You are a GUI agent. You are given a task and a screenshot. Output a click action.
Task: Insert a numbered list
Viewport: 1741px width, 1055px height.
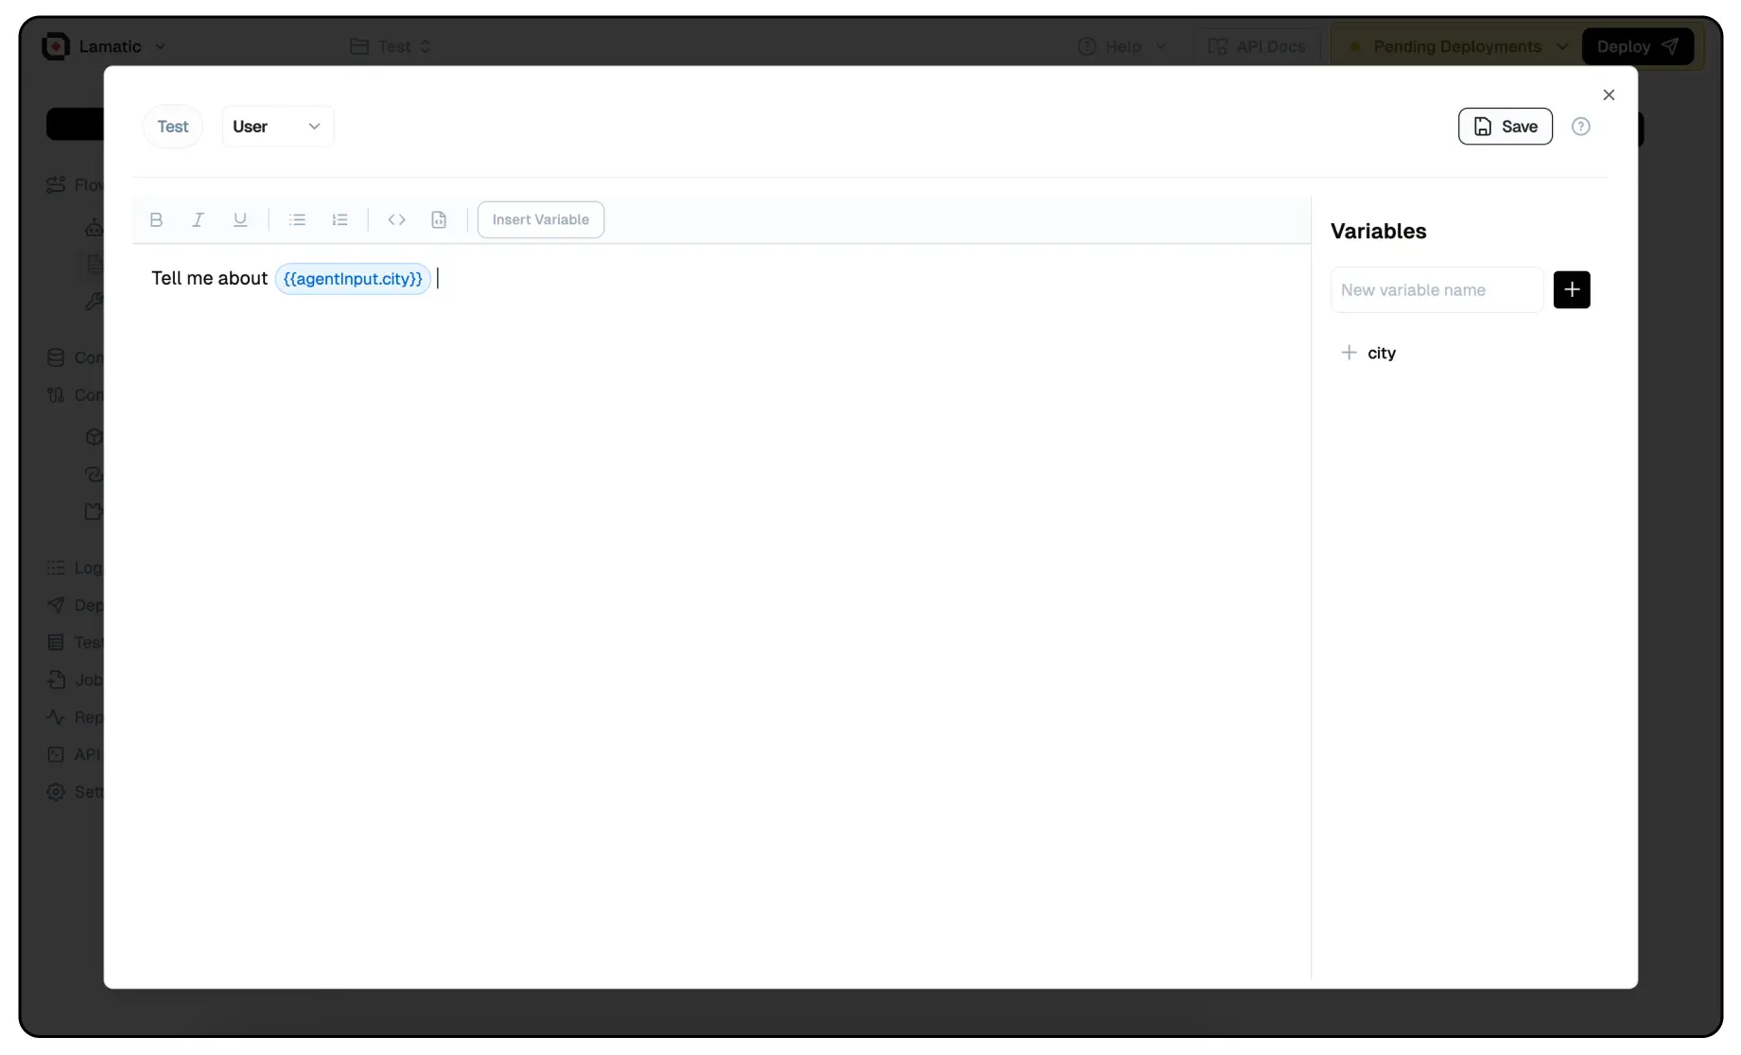click(x=339, y=219)
